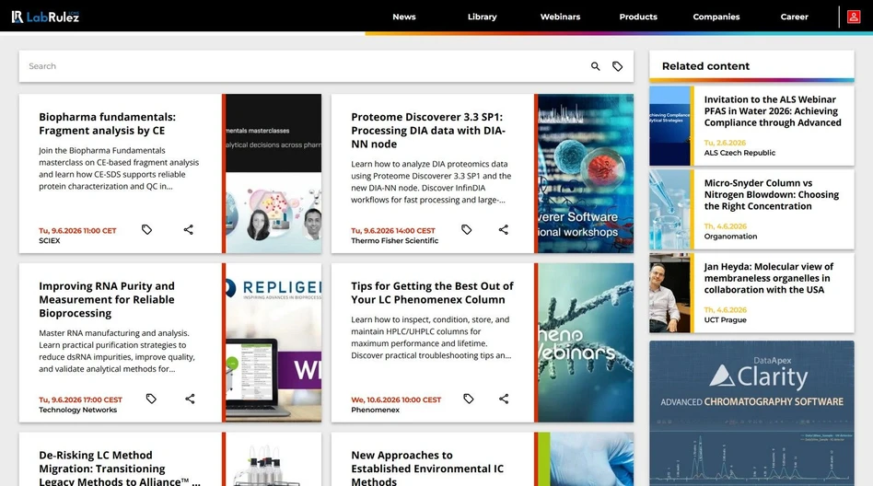The image size is (873, 486).
Task: Open Proteome Discoverer 3.3 SP1 title
Action: (428, 131)
